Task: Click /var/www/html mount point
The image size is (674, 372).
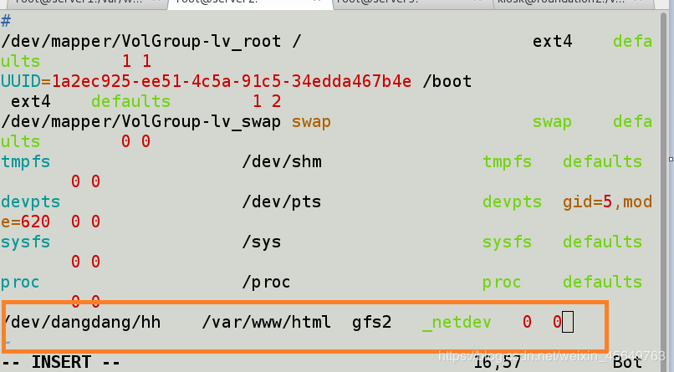Action: [267, 322]
